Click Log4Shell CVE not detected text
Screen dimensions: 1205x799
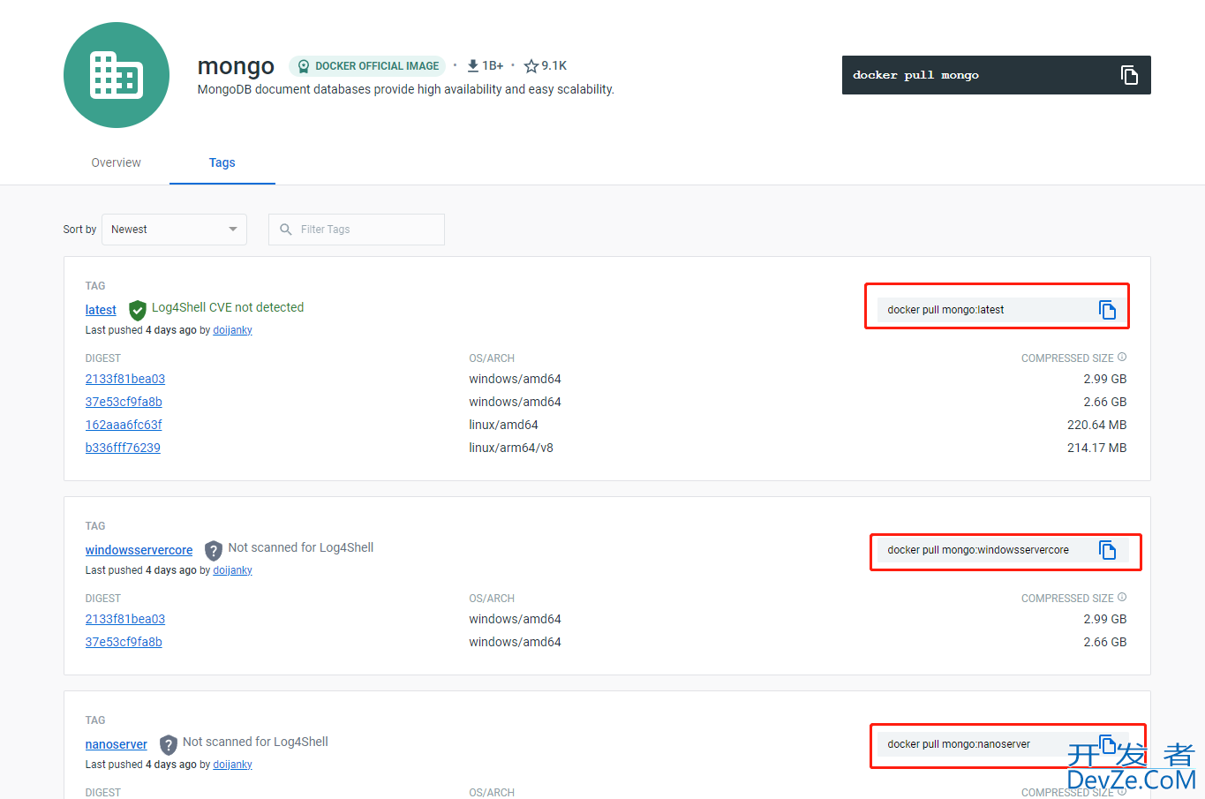pyautogui.click(x=228, y=307)
